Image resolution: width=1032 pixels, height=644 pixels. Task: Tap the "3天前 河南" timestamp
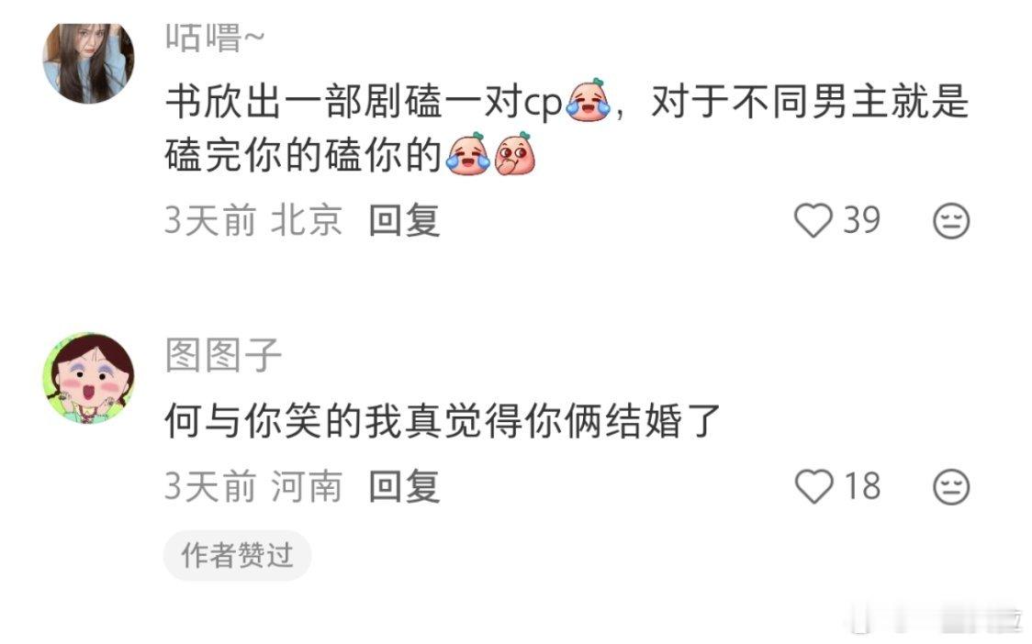(253, 486)
